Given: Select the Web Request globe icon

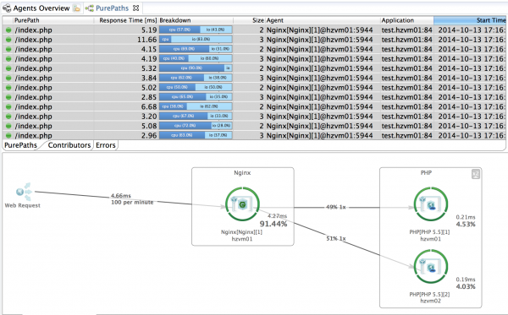Looking at the screenshot, I should click(24, 192).
